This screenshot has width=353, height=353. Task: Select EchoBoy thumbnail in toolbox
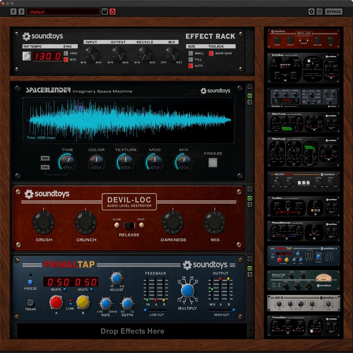click(303, 68)
